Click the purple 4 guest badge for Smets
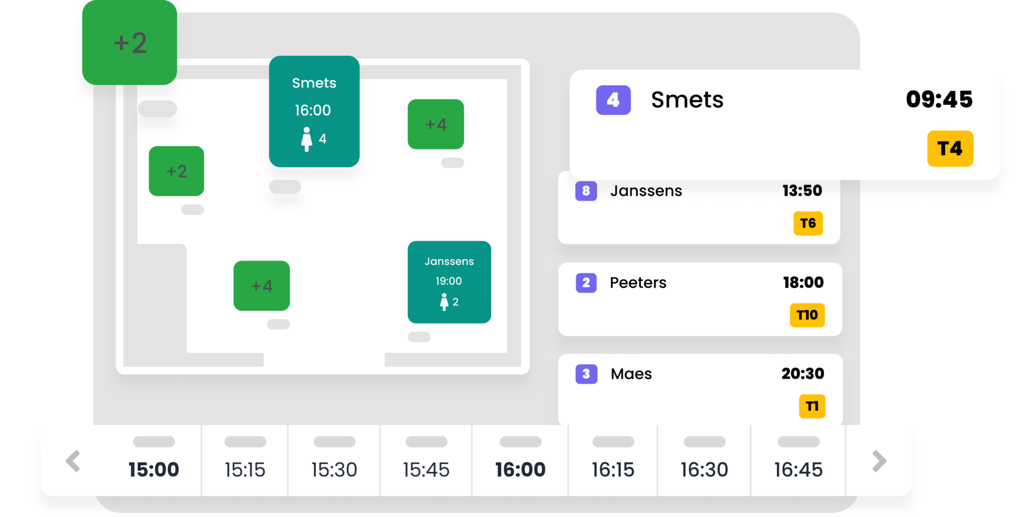The height and width of the screenshot is (517, 1032). 613,100
